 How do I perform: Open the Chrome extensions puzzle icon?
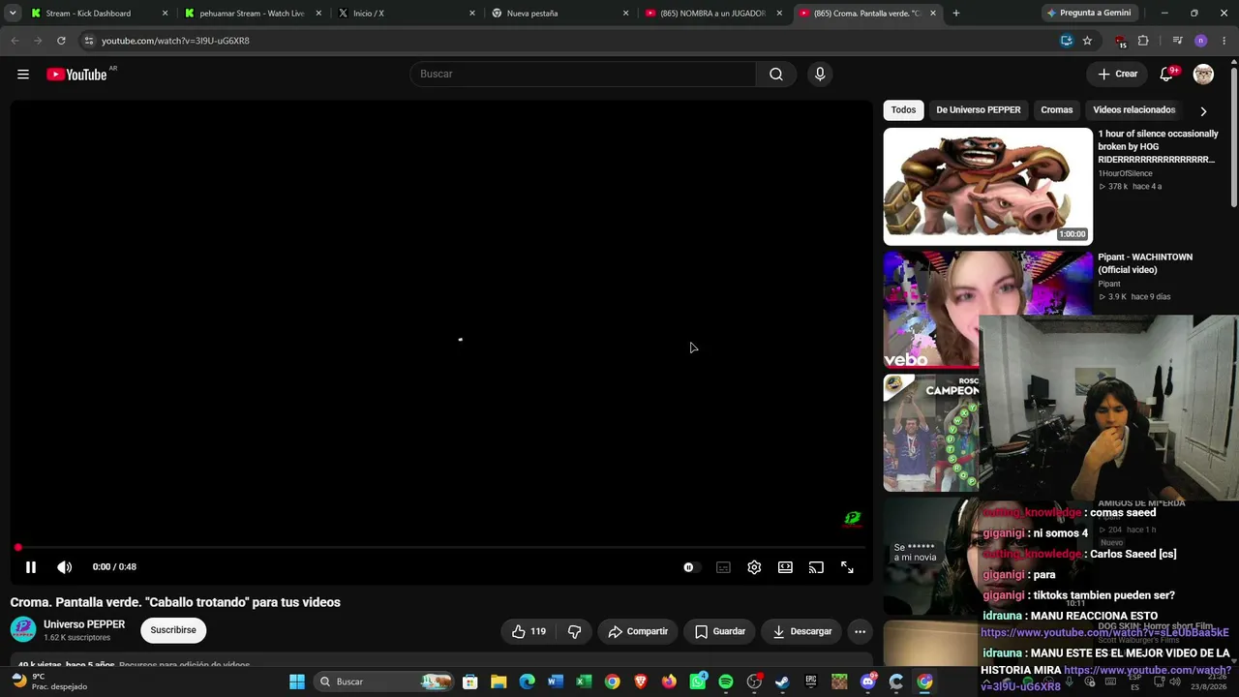pyautogui.click(x=1143, y=41)
